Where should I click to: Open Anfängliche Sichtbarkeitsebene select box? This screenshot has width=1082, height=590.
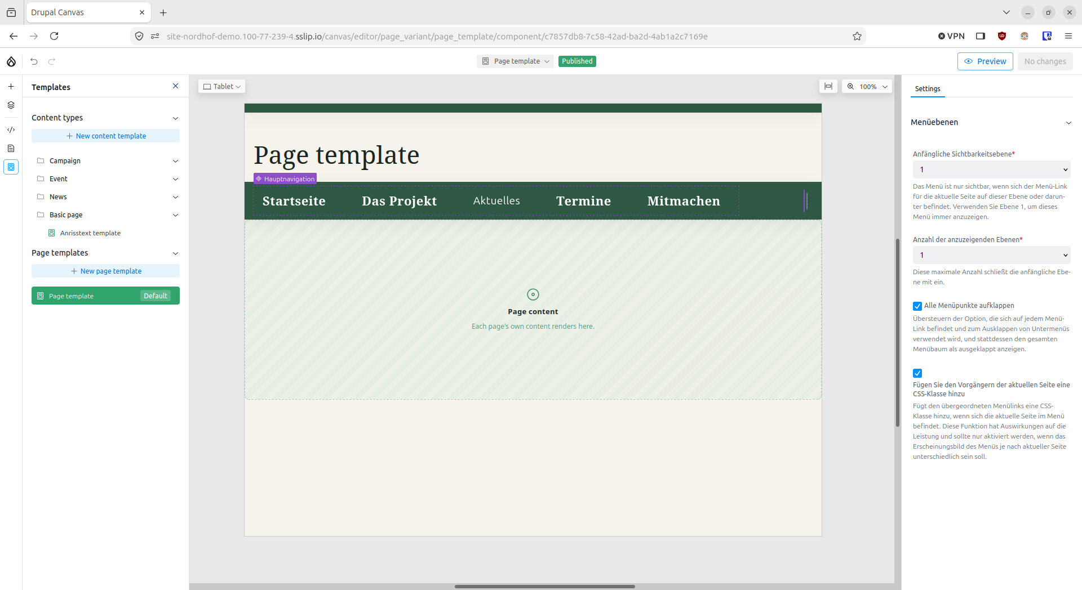[991, 169]
